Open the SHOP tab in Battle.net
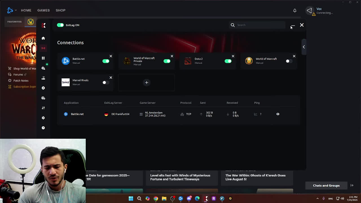Image resolution: width=361 pixels, height=203 pixels. 60,10
